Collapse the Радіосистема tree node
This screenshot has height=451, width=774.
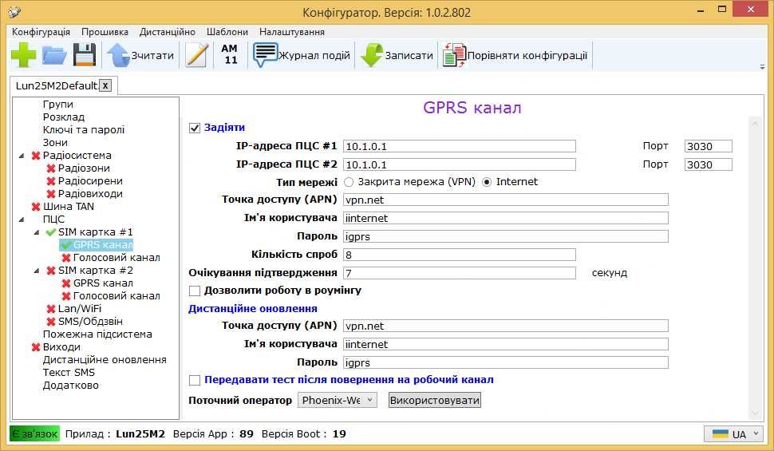(22, 156)
